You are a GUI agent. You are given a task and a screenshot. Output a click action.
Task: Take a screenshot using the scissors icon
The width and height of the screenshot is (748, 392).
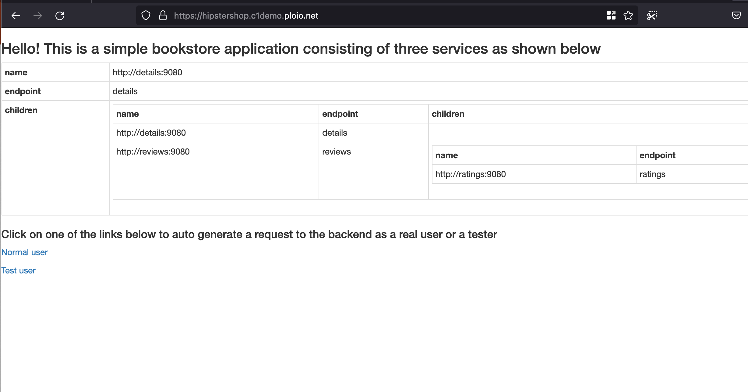click(652, 15)
